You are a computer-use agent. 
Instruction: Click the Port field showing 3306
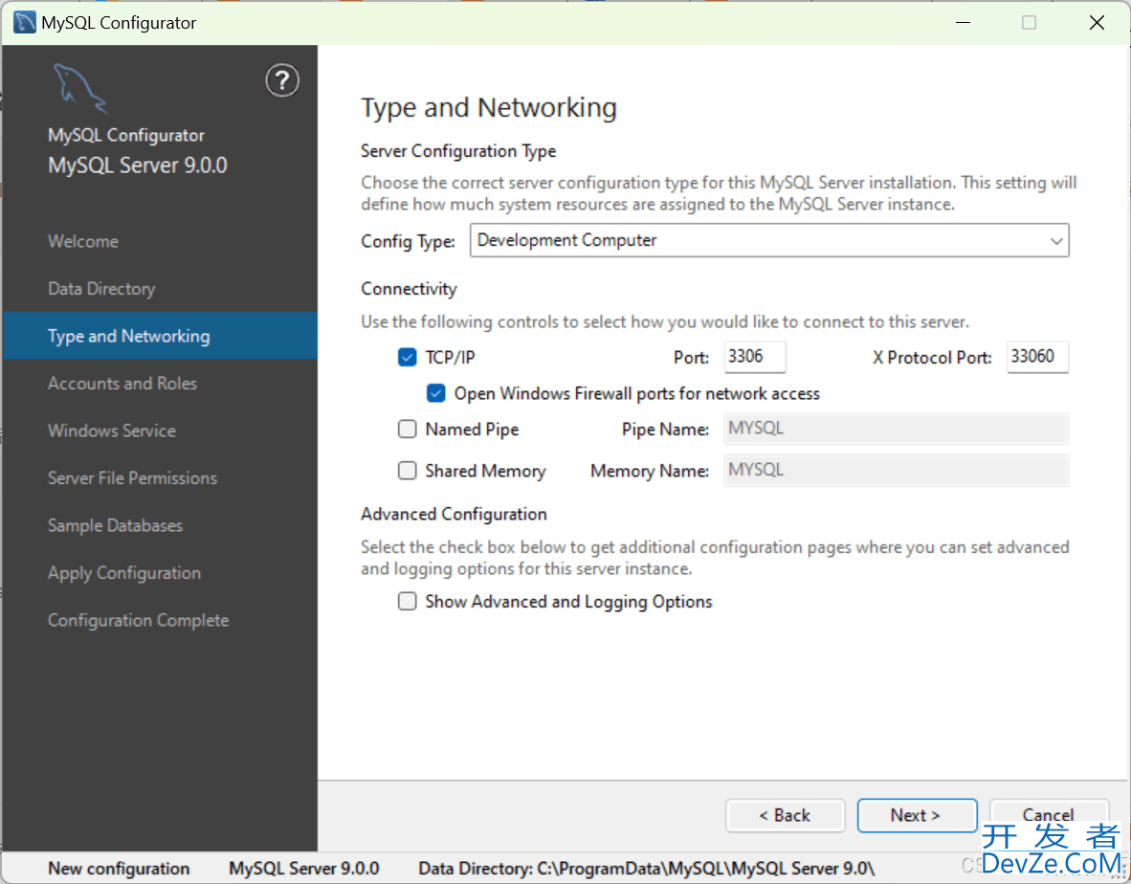755,357
